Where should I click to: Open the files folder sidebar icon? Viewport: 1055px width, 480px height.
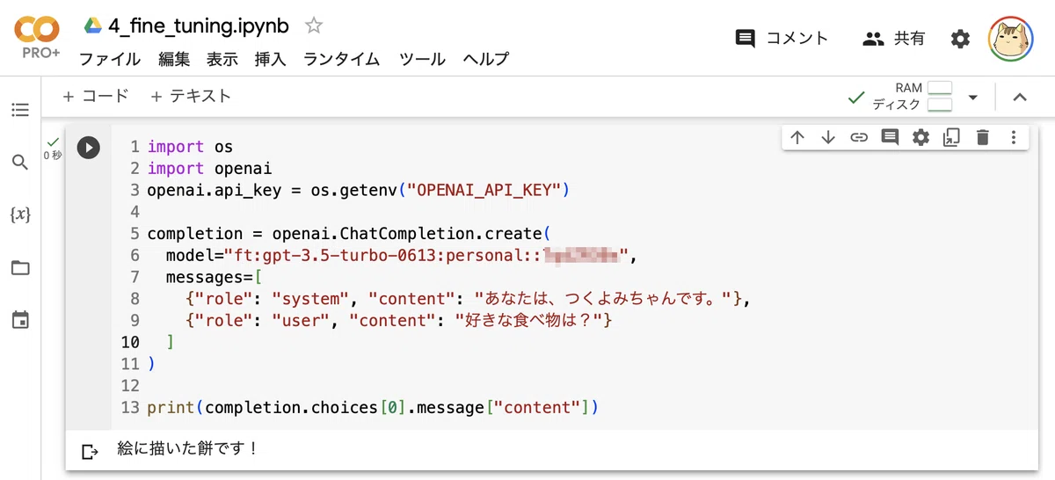tap(20, 267)
